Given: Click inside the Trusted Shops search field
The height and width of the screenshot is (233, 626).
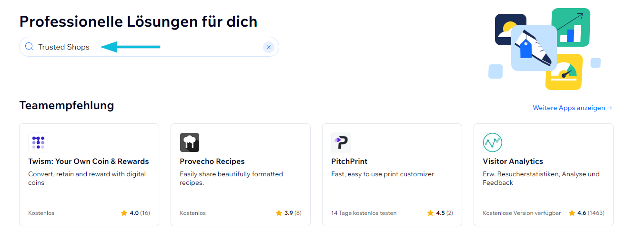Looking at the screenshot, I should pyautogui.click(x=149, y=47).
